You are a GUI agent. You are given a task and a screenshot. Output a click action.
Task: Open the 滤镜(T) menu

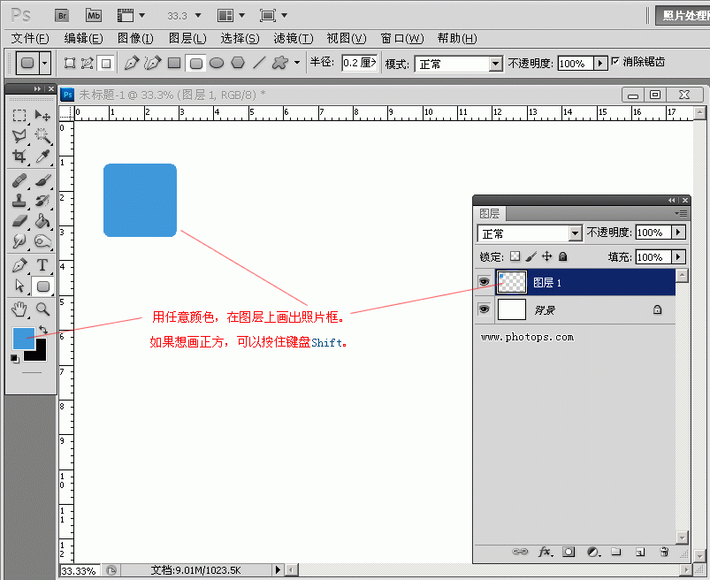pyautogui.click(x=293, y=39)
